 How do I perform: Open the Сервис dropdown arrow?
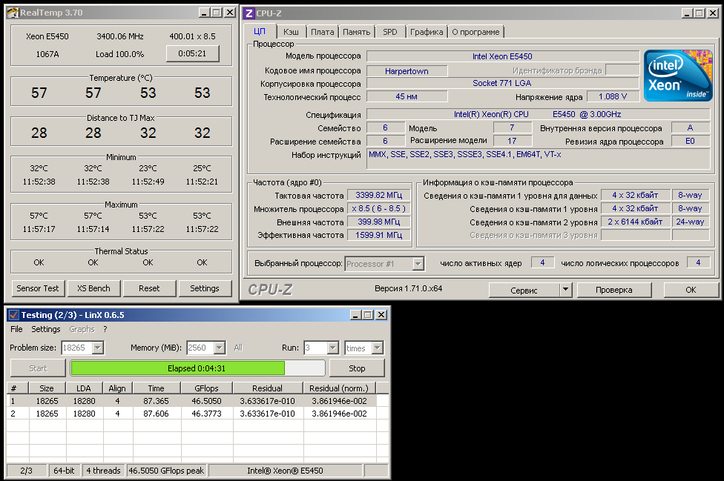coord(565,290)
